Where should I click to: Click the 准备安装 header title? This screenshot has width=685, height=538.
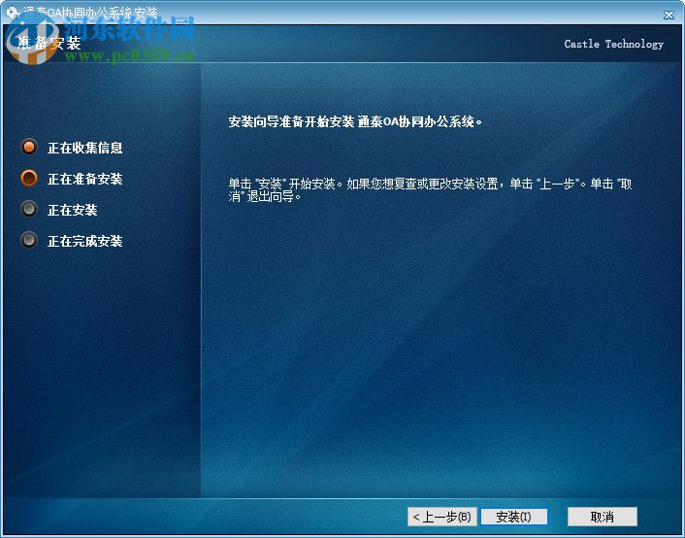(49, 43)
